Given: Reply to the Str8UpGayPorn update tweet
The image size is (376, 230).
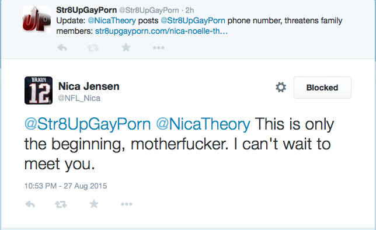Looking at the screenshot, I should click(x=62, y=48).
